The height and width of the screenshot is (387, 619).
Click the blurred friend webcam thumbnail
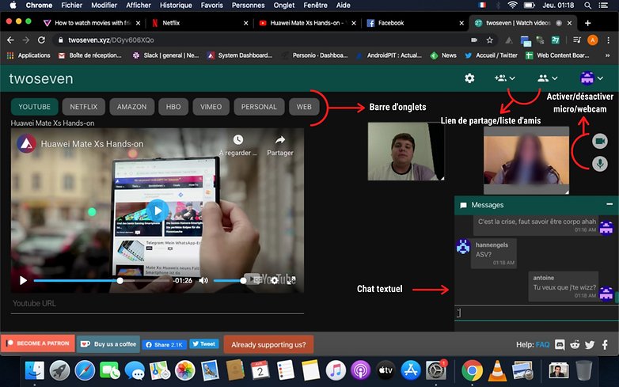pyautogui.click(x=526, y=160)
